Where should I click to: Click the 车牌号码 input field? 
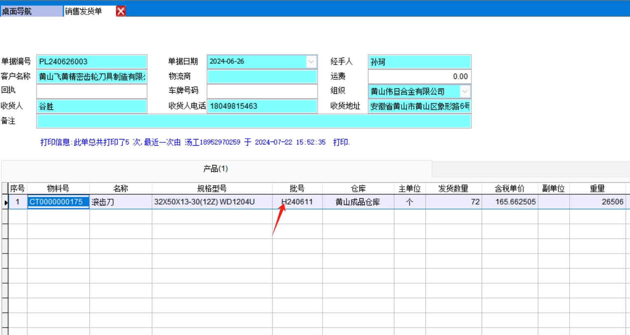point(262,91)
